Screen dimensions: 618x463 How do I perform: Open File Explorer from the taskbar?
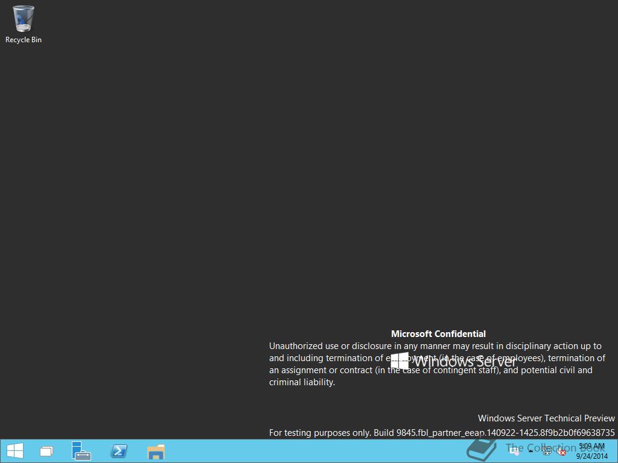point(156,452)
